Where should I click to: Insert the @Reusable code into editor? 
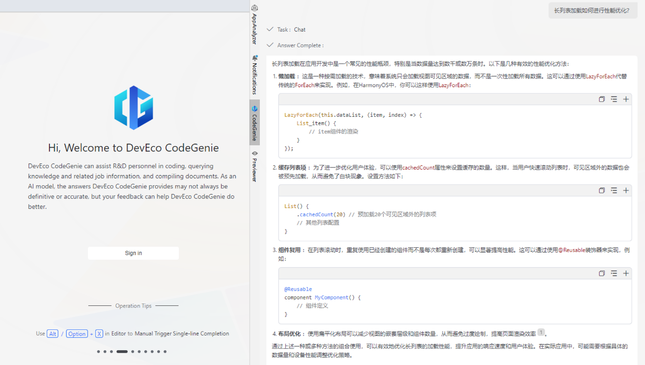coord(614,273)
